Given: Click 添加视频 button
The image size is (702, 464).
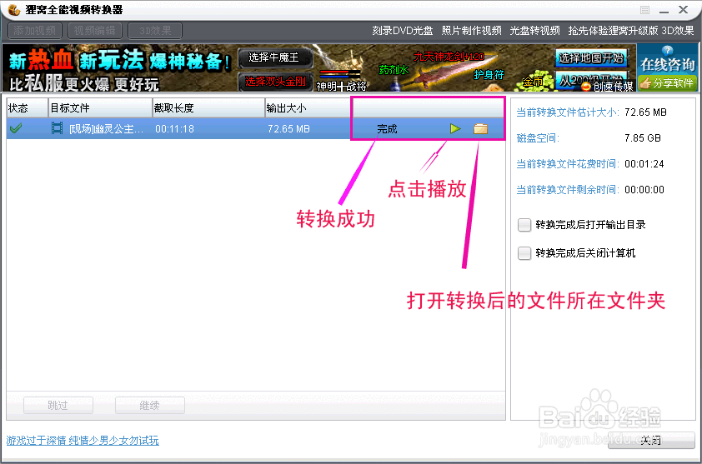Looking at the screenshot, I should coord(35,31).
